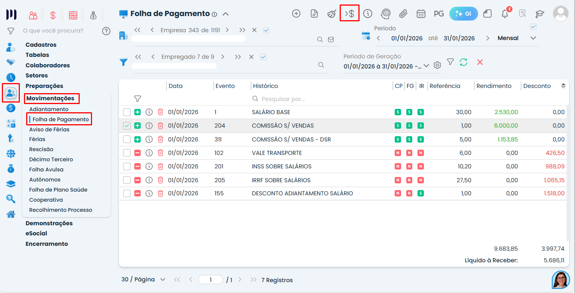Open the notifications bell
The height and width of the screenshot is (293, 575).
tap(504, 13)
